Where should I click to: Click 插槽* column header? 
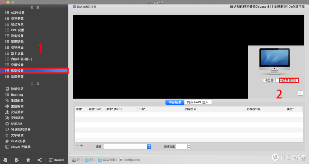point(81,109)
